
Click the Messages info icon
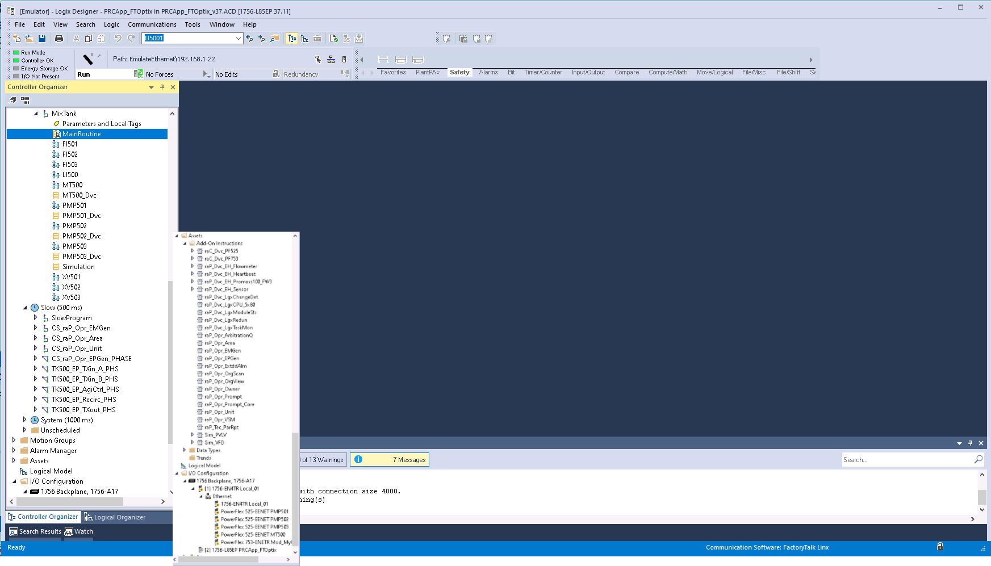click(358, 459)
